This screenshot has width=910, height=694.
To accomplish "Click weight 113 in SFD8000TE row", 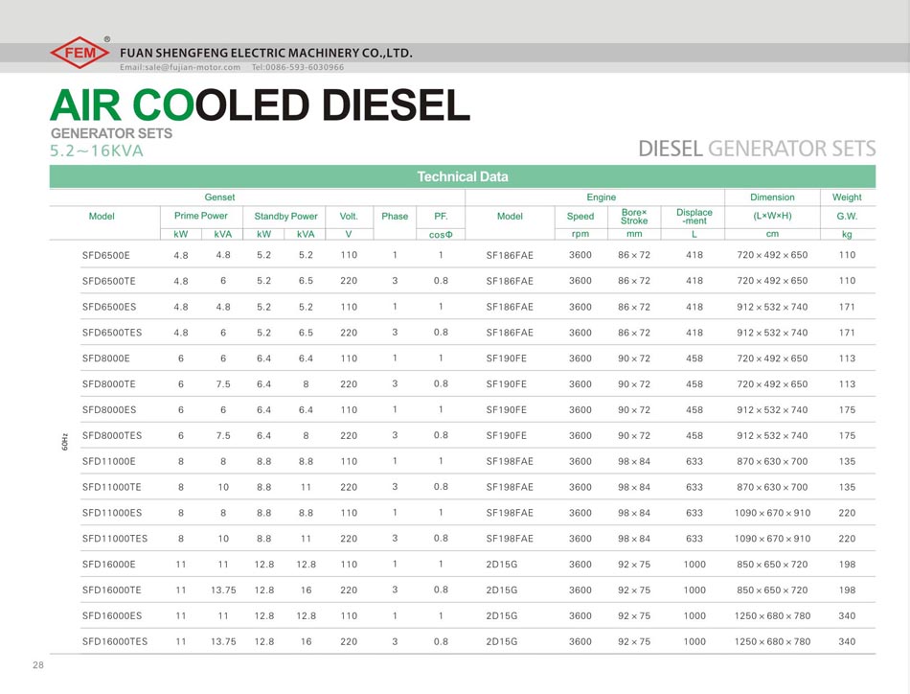I will pos(847,383).
